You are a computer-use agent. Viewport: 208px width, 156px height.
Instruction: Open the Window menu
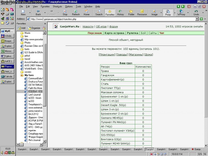click(88, 6)
